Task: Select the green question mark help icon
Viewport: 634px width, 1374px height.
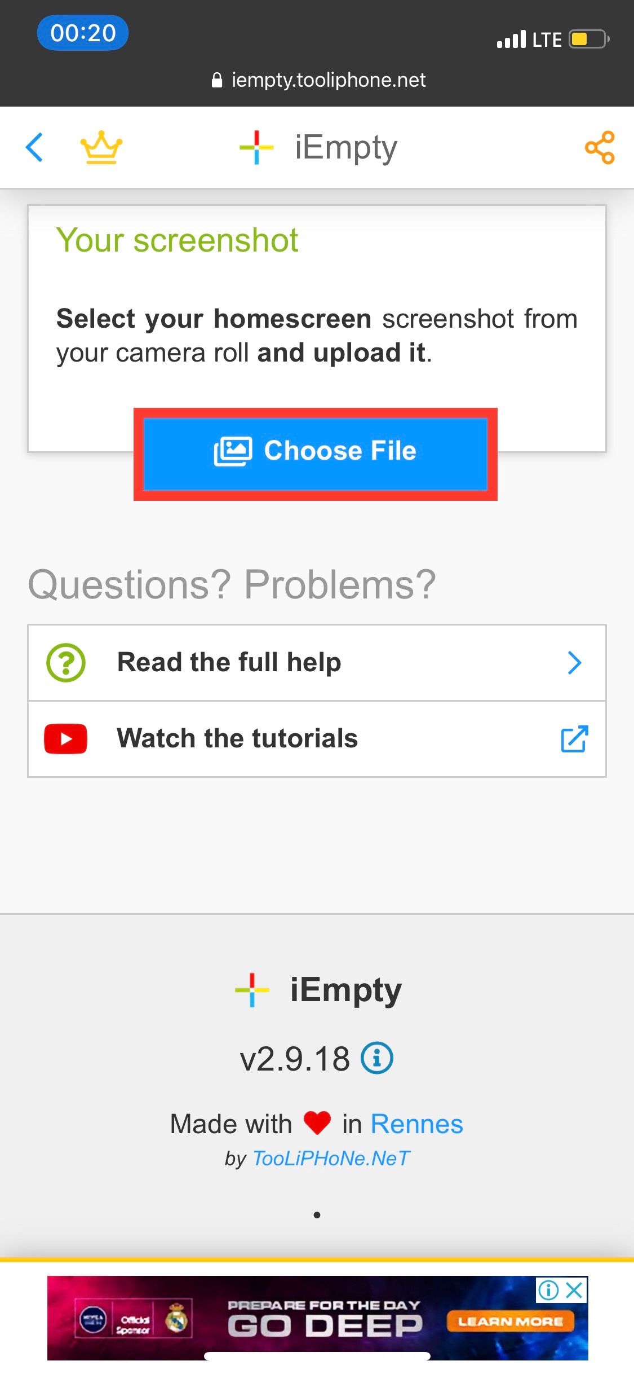Action: 65,663
